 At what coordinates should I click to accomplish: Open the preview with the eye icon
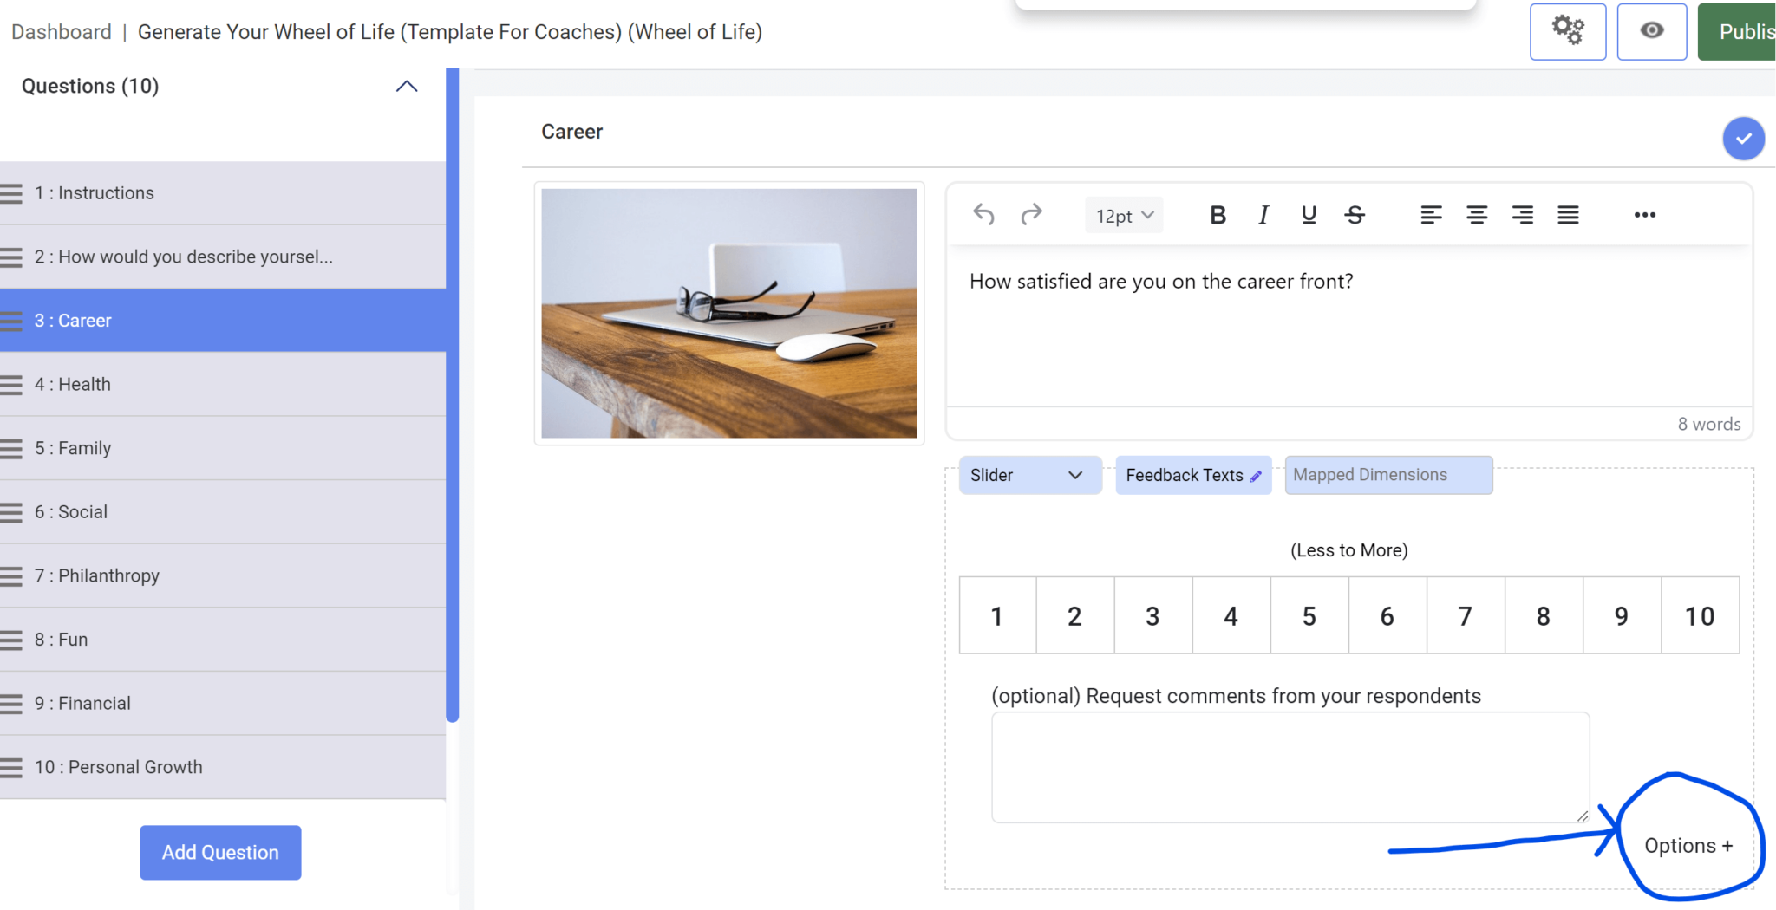point(1651,31)
